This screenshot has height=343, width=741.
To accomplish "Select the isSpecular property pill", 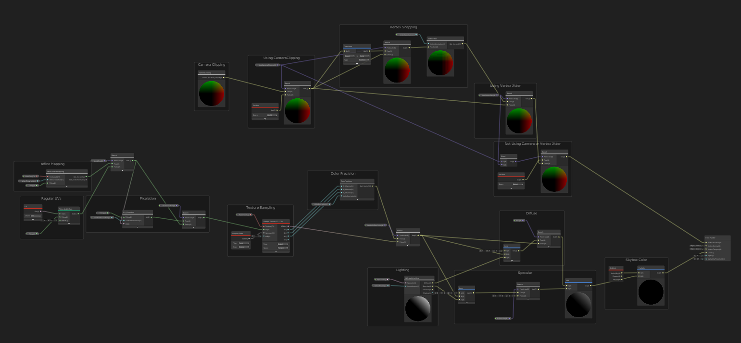I will (x=503, y=319).
